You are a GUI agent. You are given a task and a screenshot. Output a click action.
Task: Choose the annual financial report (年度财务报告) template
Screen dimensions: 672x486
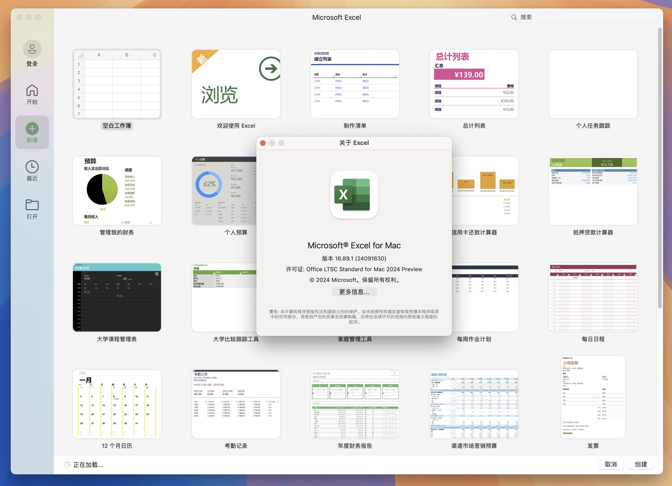(x=355, y=404)
